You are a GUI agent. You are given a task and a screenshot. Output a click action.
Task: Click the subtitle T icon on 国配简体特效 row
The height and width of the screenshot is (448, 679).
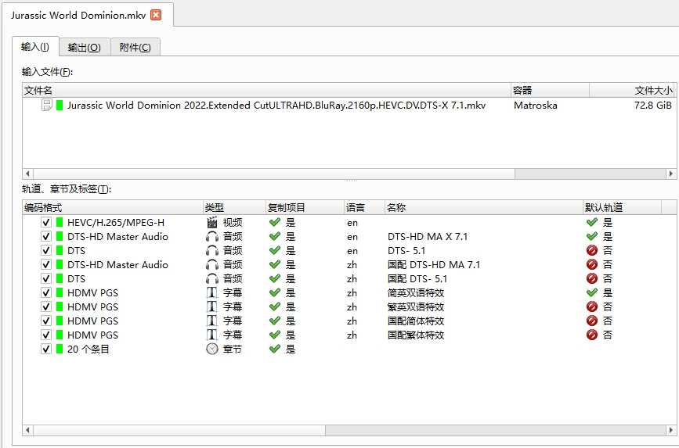click(211, 321)
